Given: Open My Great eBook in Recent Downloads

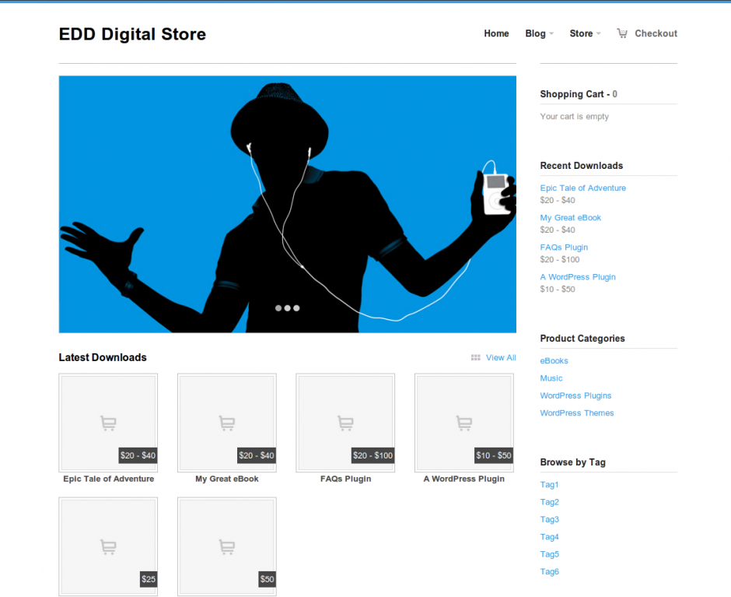Looking at the screenshot, I should tap(570, 217).
